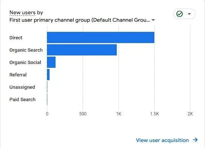Screen dimensions: 205x148
Task: Click the 1.5K axis tick label
Action: click(x=154, y=114)
